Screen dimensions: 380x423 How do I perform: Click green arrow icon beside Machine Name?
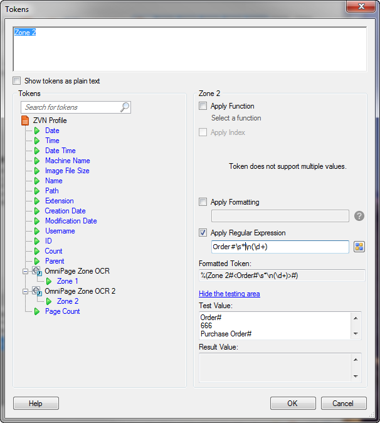[37, 161]
